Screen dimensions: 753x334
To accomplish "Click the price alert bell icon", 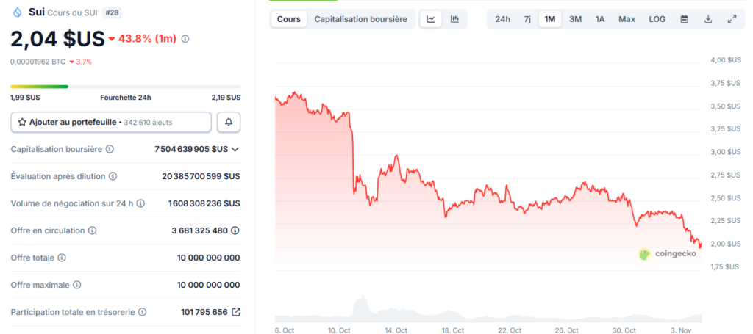I will point(229,122).
